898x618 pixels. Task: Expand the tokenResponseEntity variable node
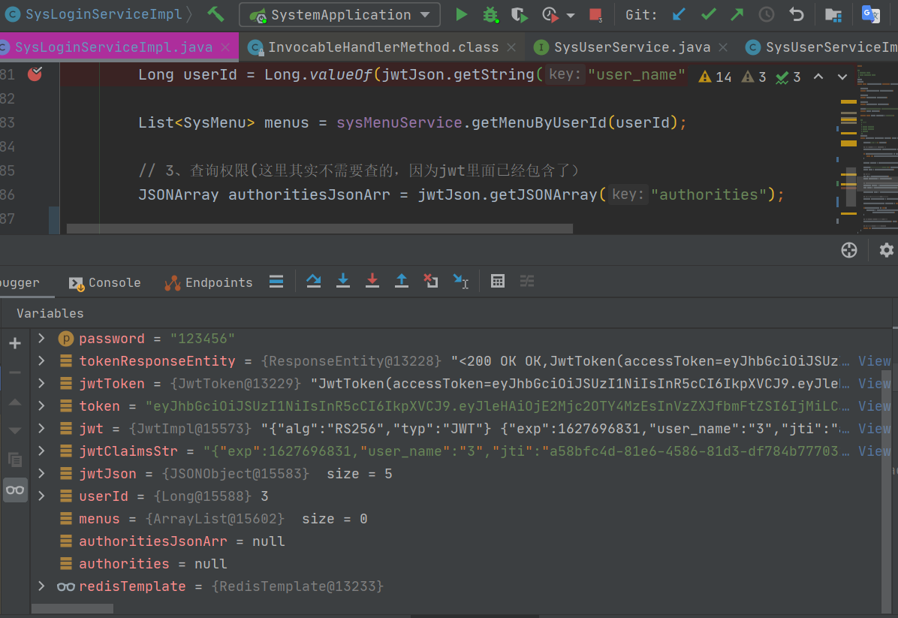(42, 361)
